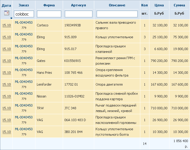Screen dimensions: 190x150
Task: Focus the Фирма filter input field
Action: 49,14
